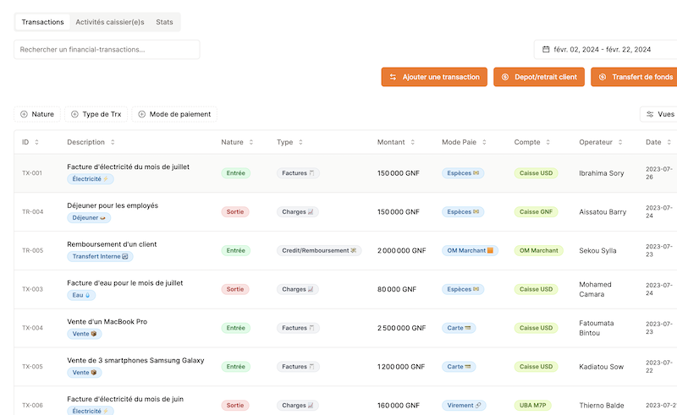Click the calendar icon in date range
The height and width of the screenshot is (415, 677).
(x=546, y=50)
